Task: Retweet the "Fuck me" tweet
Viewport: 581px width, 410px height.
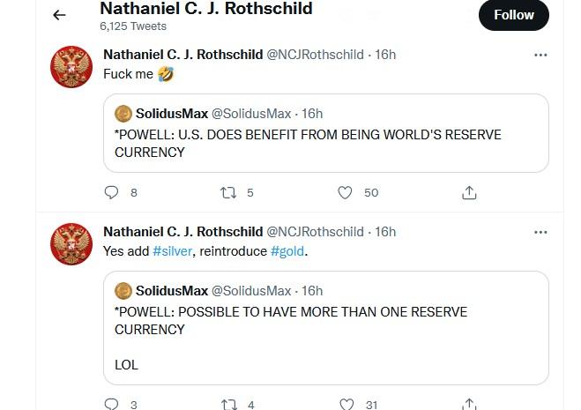Action: point(228,192)
